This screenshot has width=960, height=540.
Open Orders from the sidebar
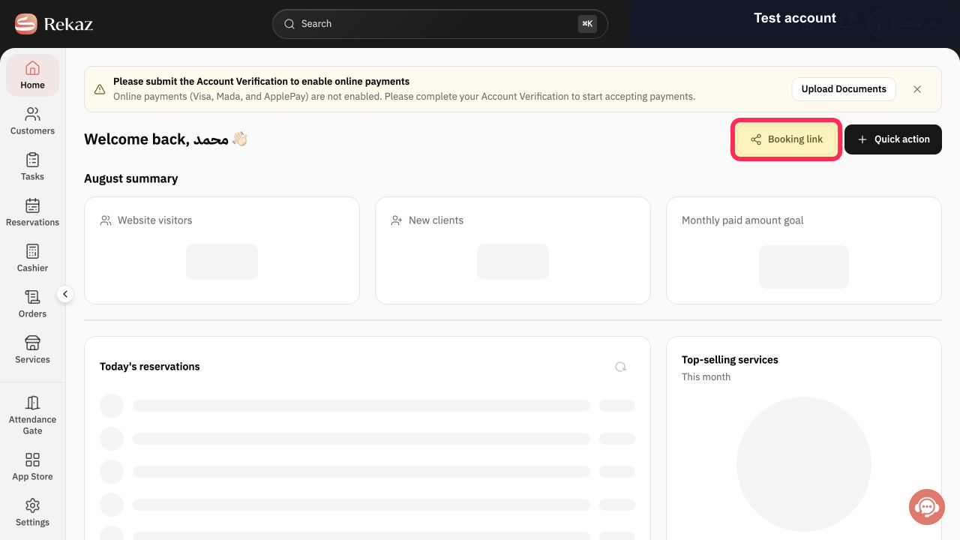coord(32,304)
